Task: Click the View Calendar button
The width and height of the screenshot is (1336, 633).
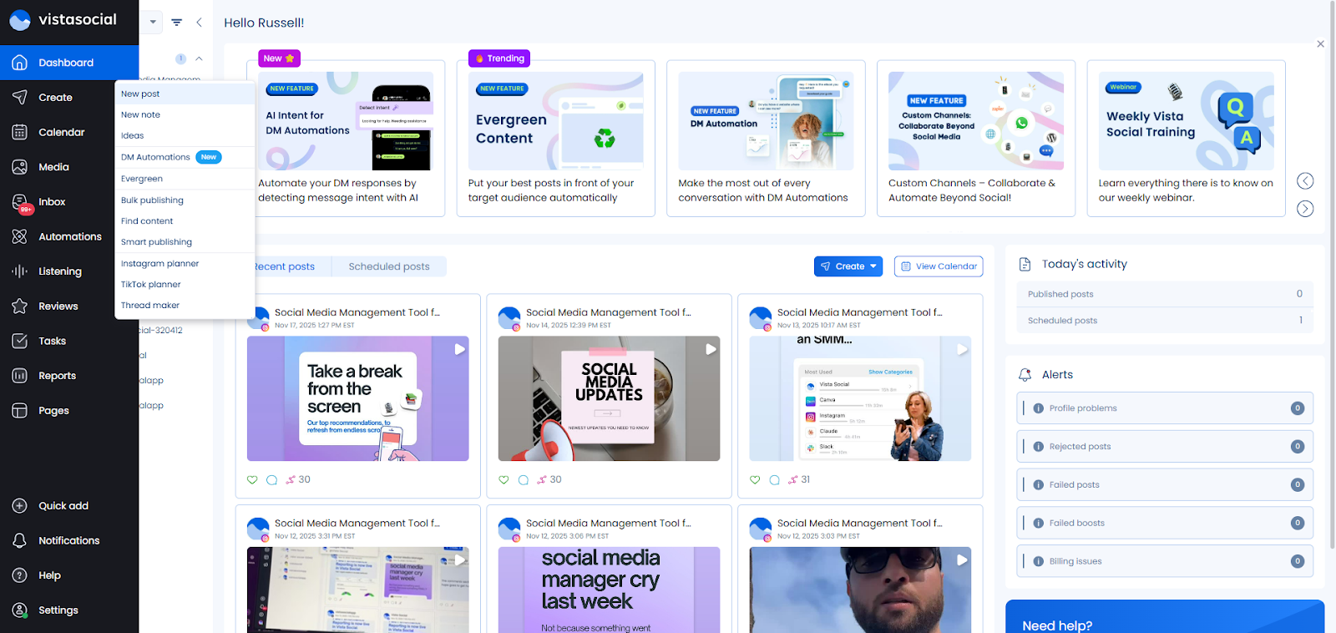Action: (938, 266)
